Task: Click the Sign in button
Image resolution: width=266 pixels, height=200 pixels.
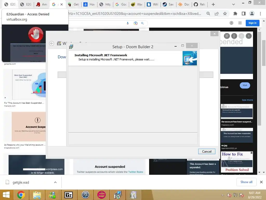Action: (252, 23)
